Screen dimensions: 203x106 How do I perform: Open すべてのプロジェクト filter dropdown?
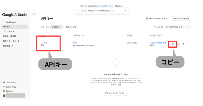tap(178, 27)
